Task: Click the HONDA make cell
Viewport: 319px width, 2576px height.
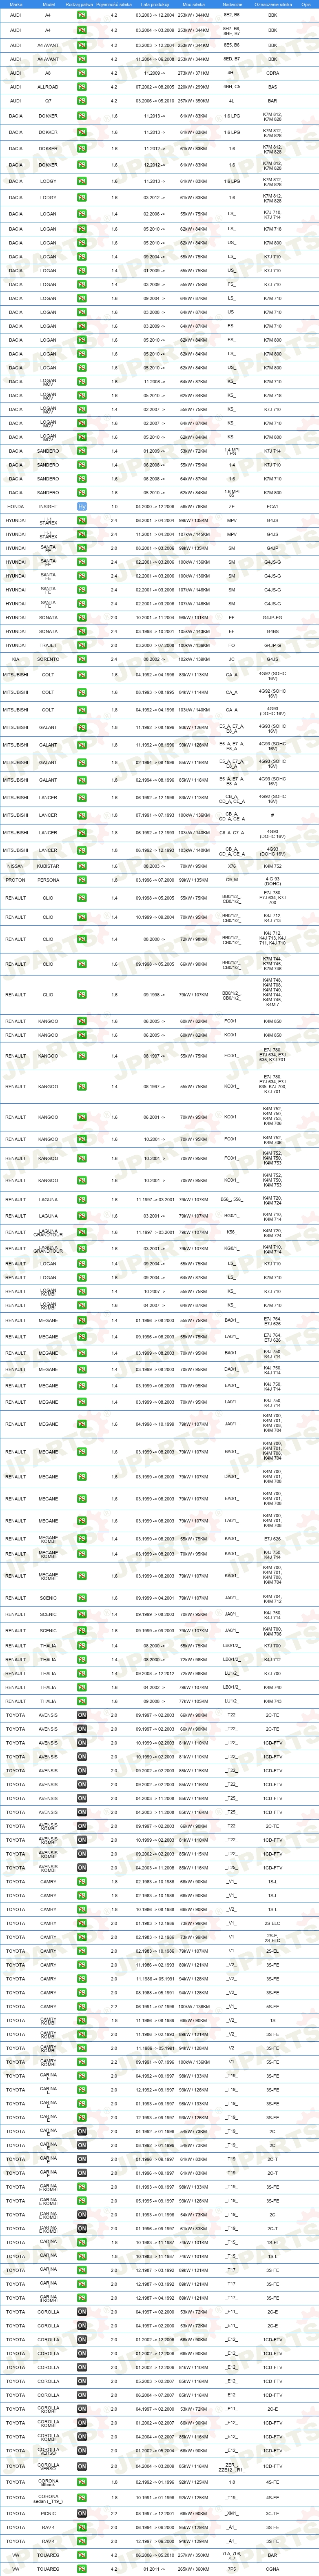Action: 15,506
